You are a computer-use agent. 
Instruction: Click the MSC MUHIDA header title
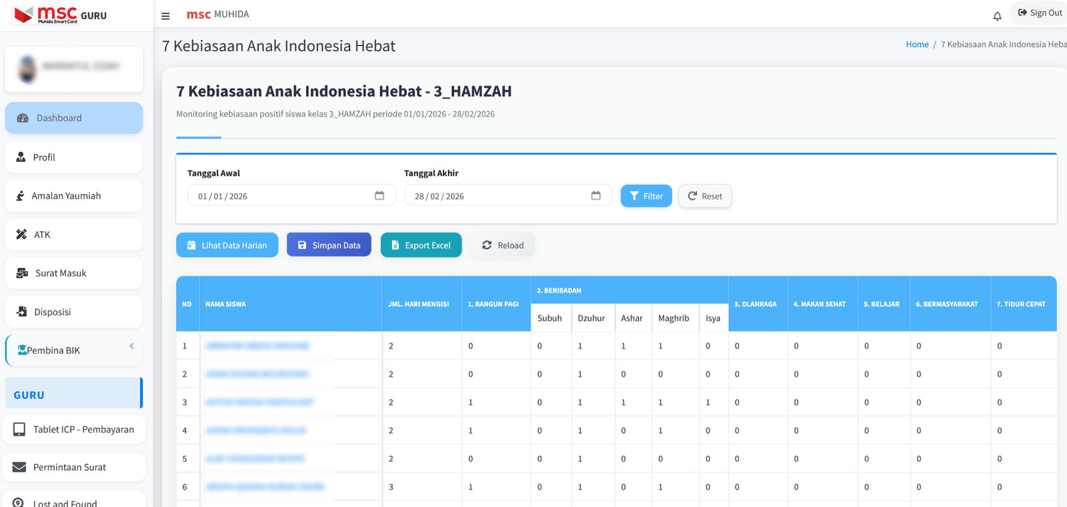coord(217,14)
